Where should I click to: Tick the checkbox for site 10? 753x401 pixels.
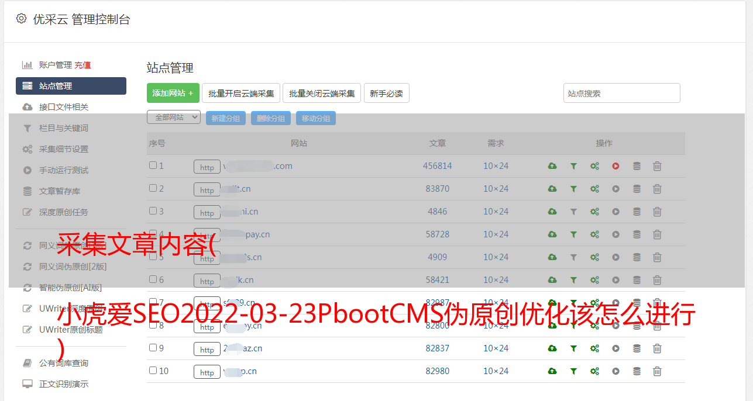[x=153, y=371]
